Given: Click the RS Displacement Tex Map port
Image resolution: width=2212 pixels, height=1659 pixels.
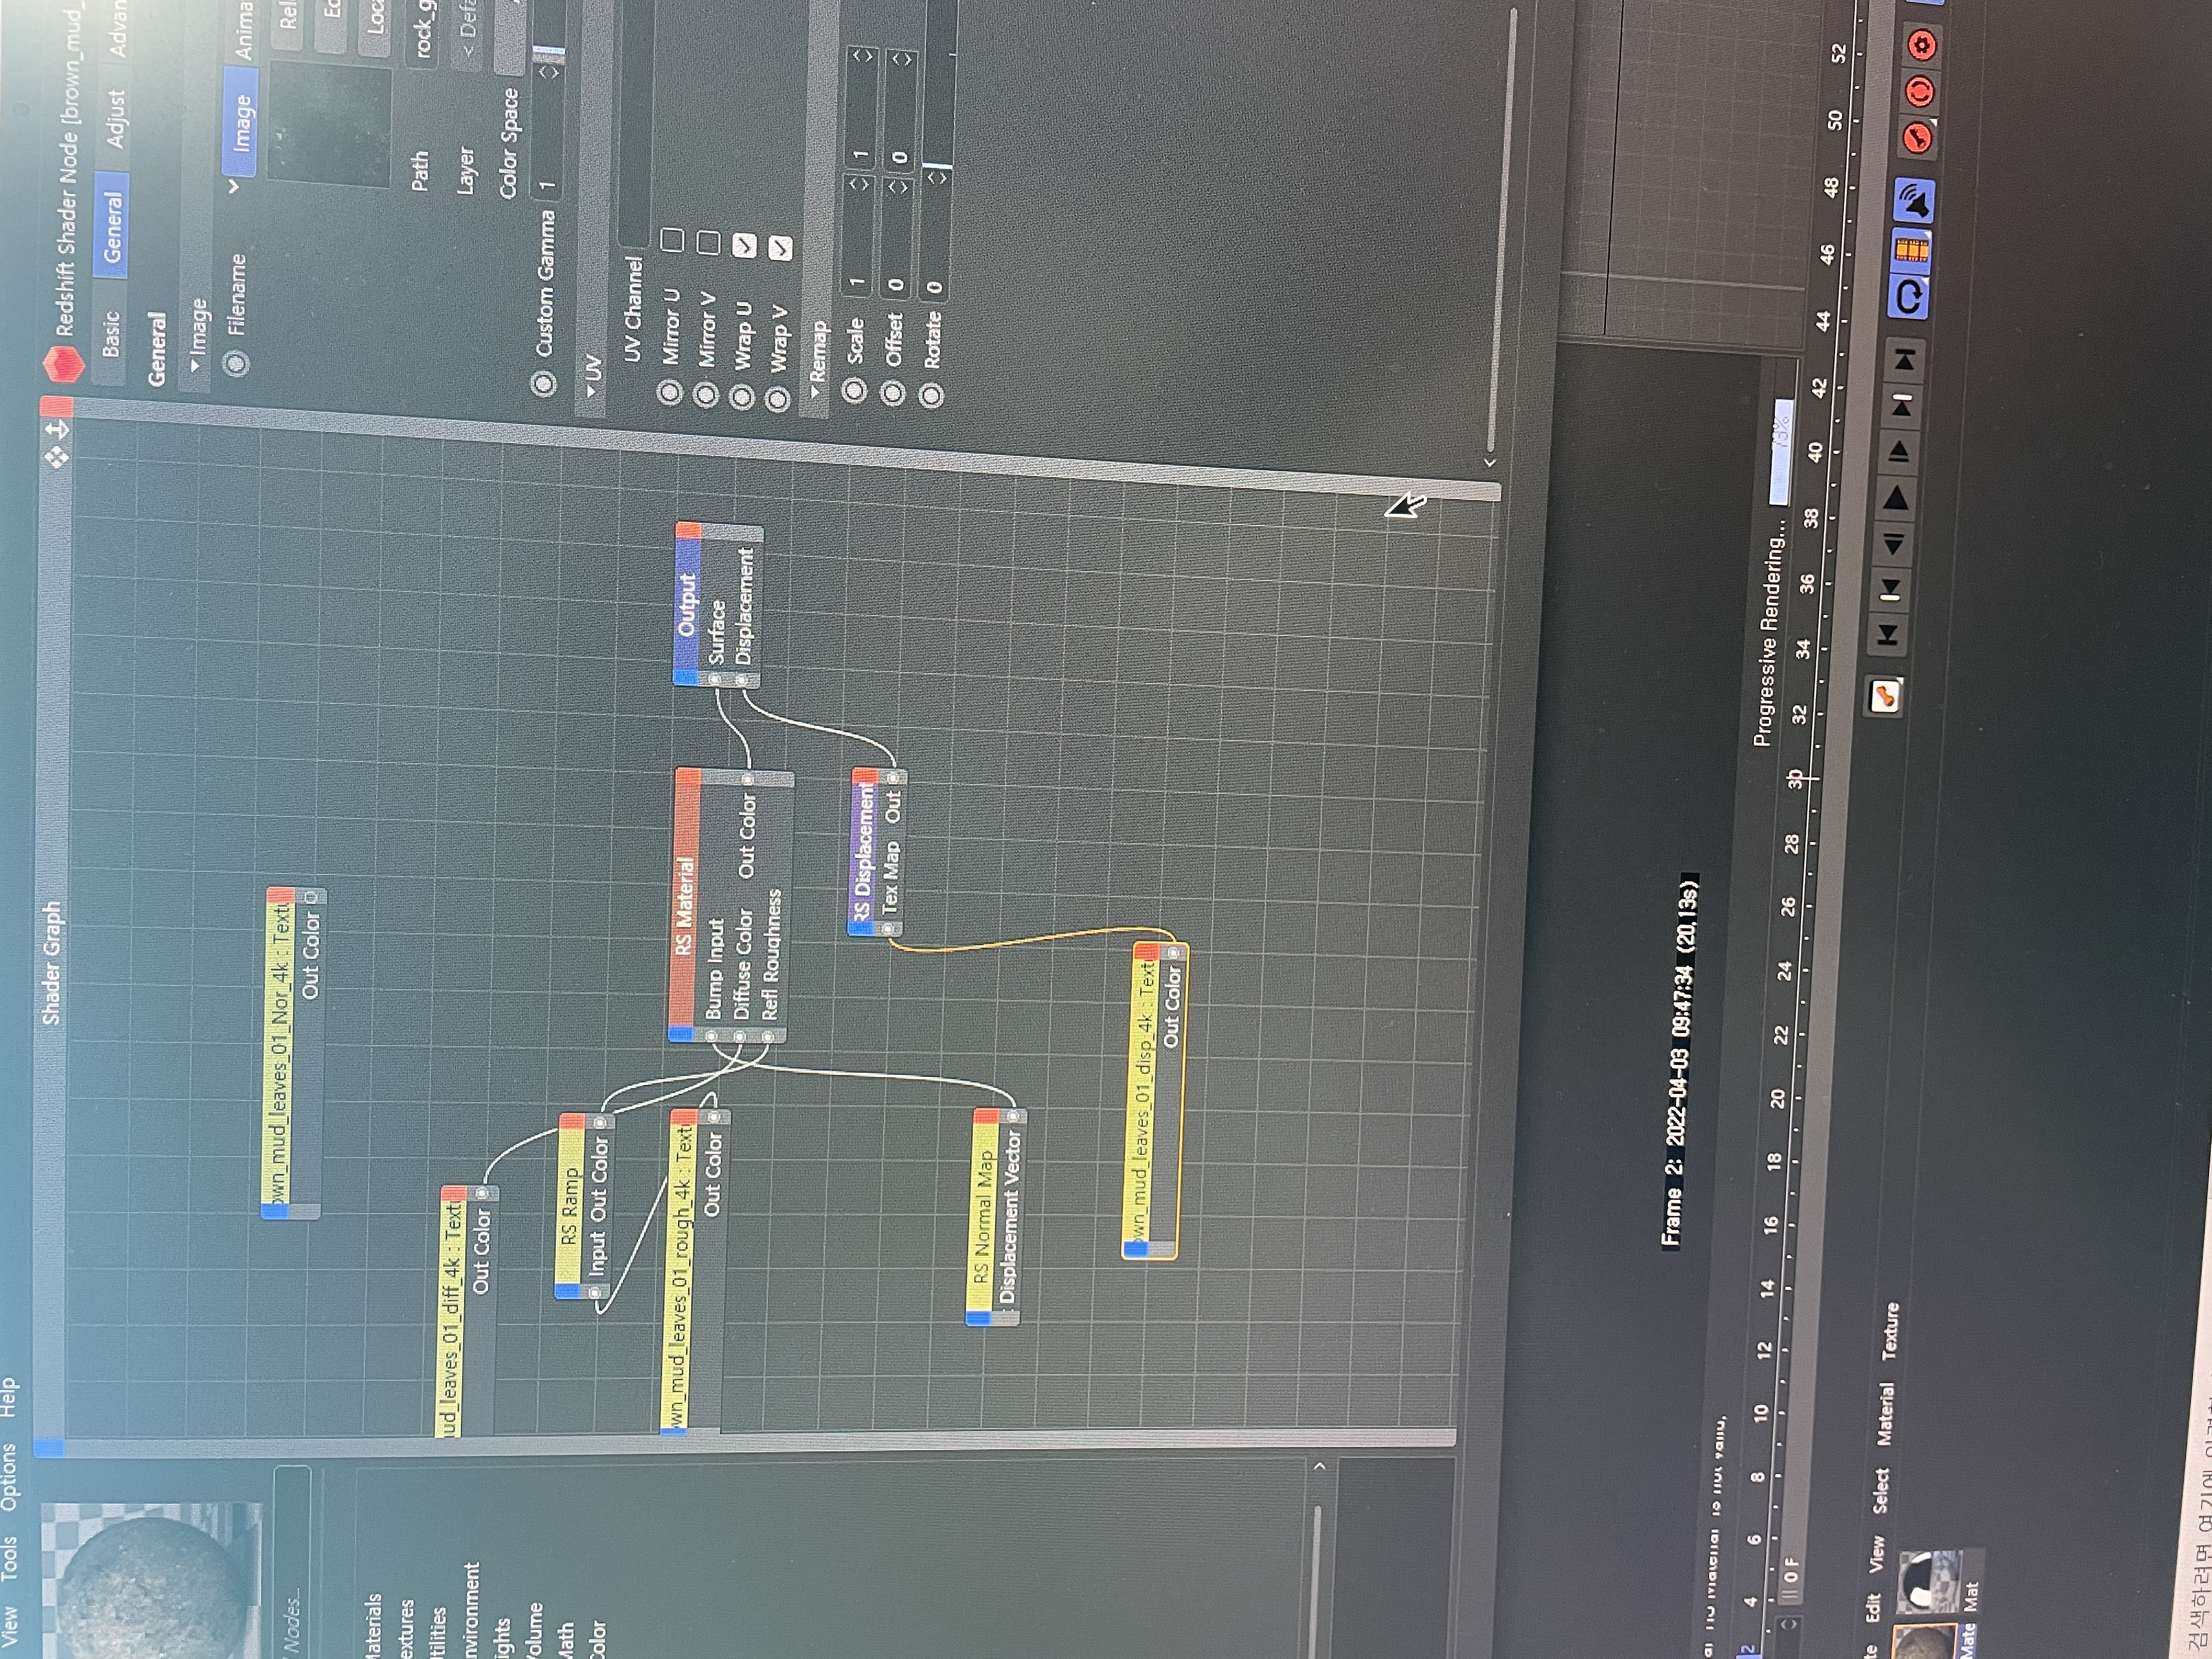Looking at the screenshot, I should (888, 929).
